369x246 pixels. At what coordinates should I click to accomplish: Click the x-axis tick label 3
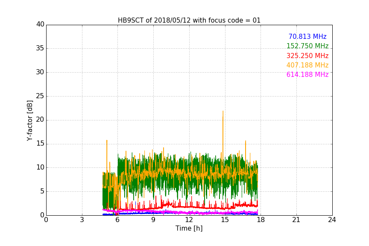(82, 220)
